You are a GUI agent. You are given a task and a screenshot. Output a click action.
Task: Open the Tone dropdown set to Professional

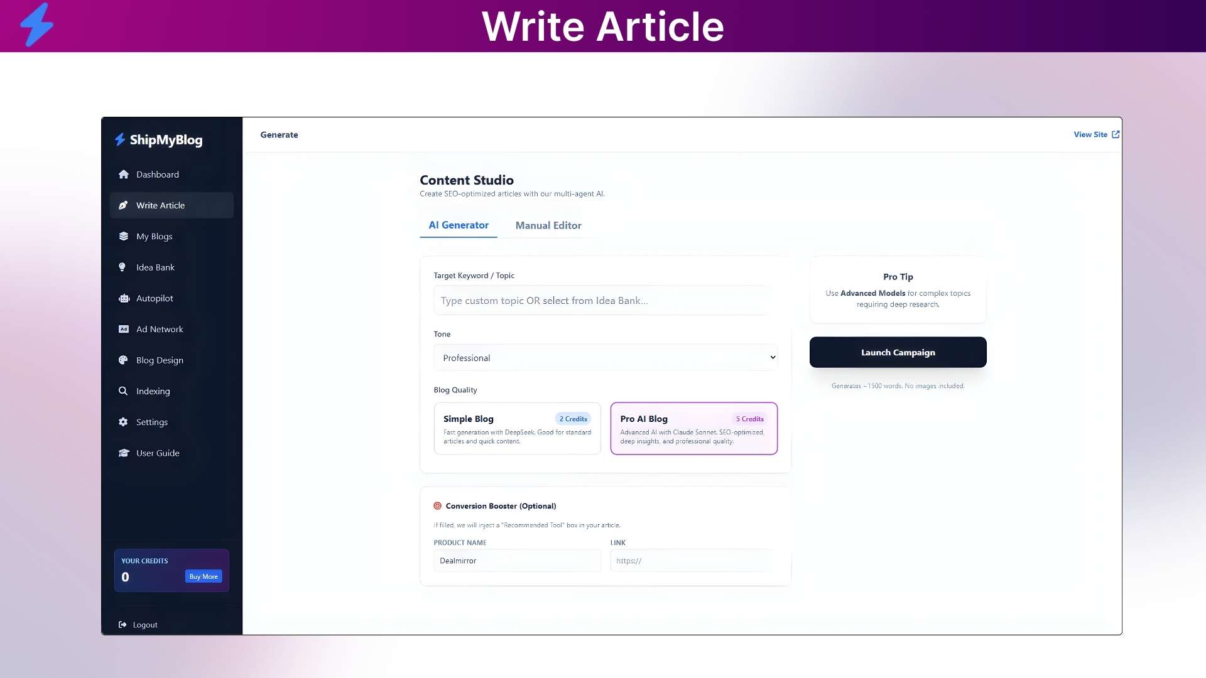point(605,358)
